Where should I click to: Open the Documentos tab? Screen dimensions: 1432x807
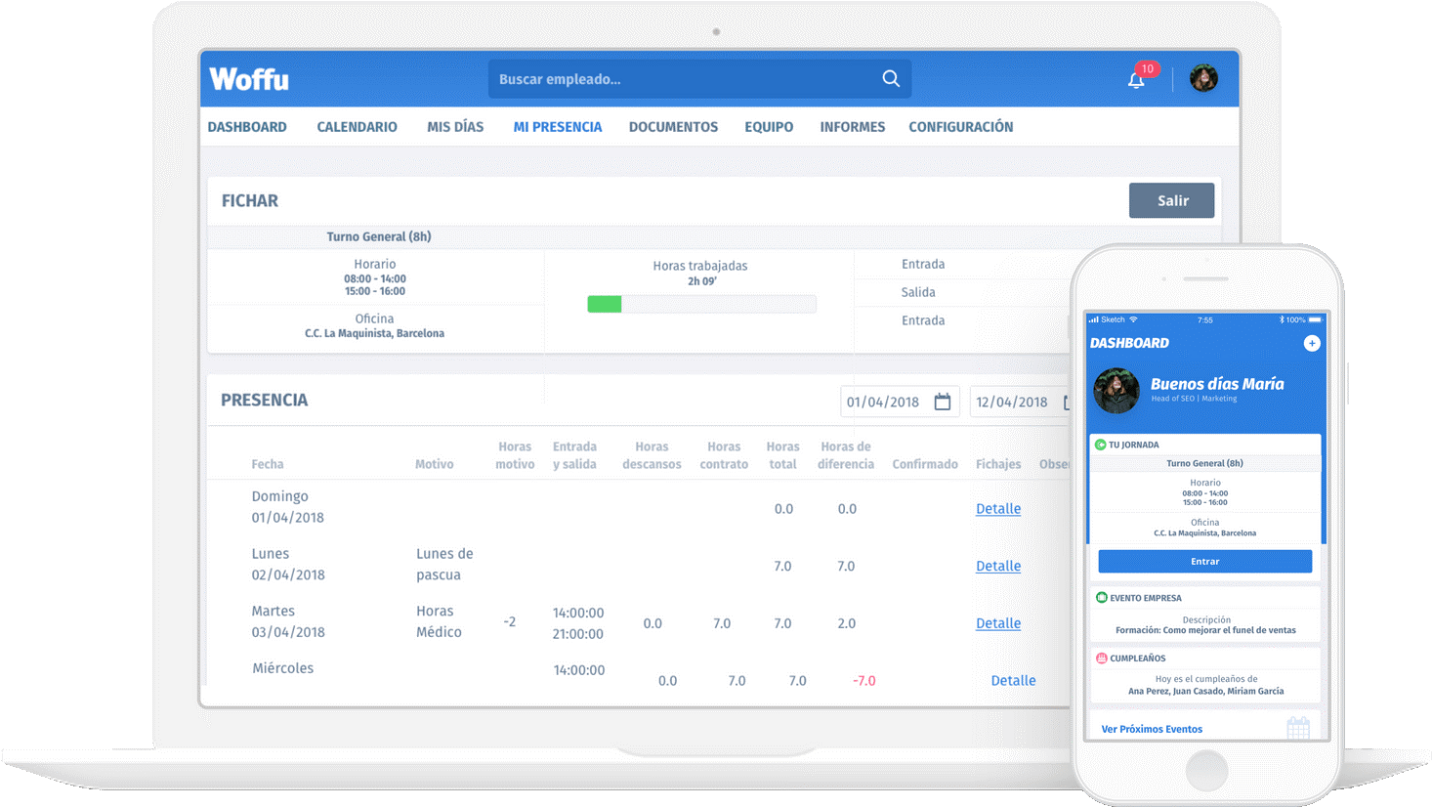[x=673, y=127]
